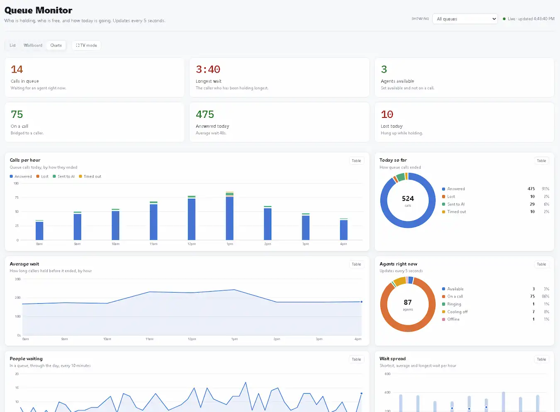Click the "Live · updated 4:48:40 PM" text
This screenshot has width=560, height=412.
click(x=531, y=19)
